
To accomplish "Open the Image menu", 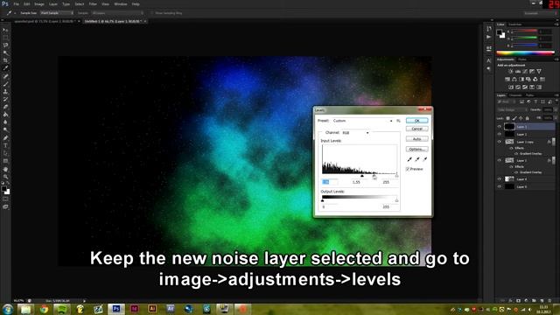I will point(39,4).
